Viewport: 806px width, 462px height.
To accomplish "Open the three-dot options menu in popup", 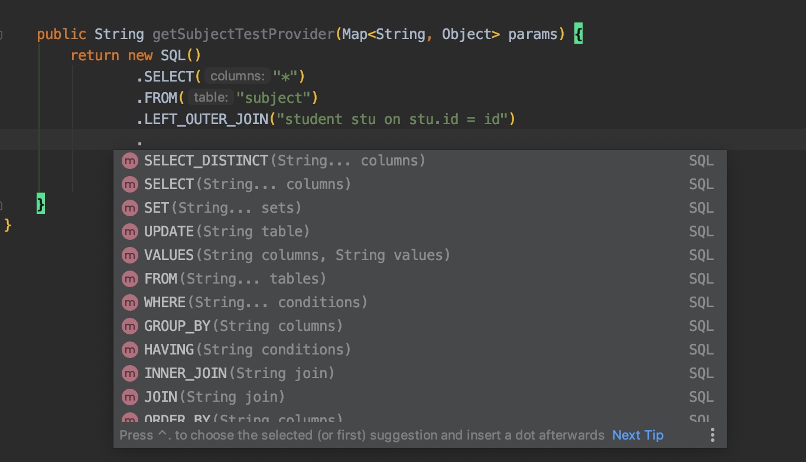I will [x=712, y=435].
